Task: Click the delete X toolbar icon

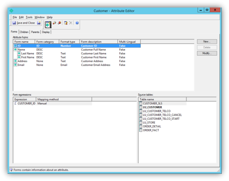Action: click(70, 23)
